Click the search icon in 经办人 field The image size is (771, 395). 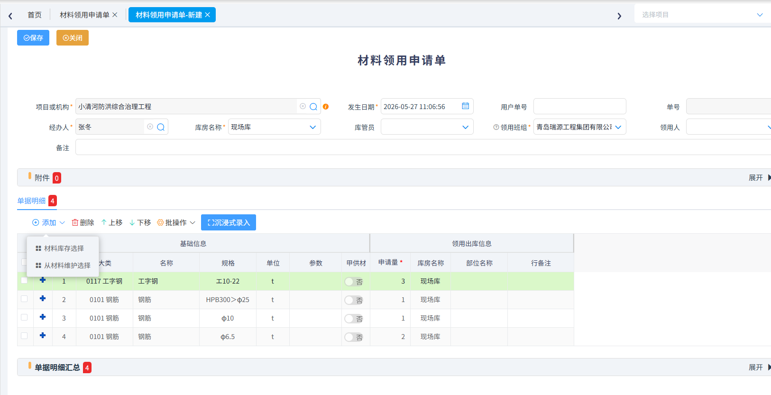(161, 127)
